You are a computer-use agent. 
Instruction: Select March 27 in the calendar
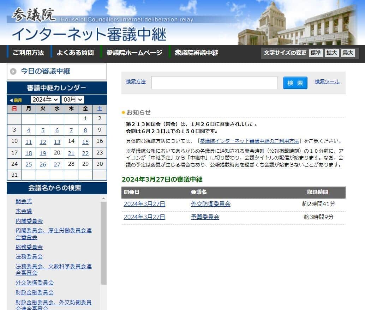pos(57,164)
